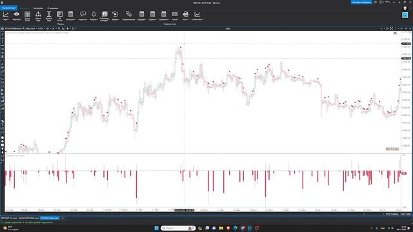413x232 pixels.
Task: Open instrument search in chart toolbar
Action: [x=23, y=28]
